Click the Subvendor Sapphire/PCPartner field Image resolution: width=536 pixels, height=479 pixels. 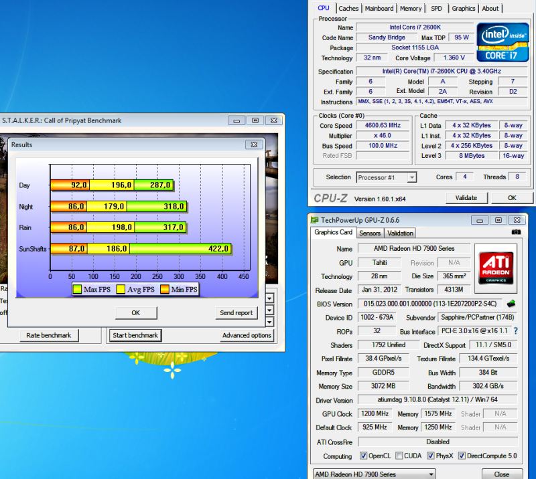tap(478, 318)
